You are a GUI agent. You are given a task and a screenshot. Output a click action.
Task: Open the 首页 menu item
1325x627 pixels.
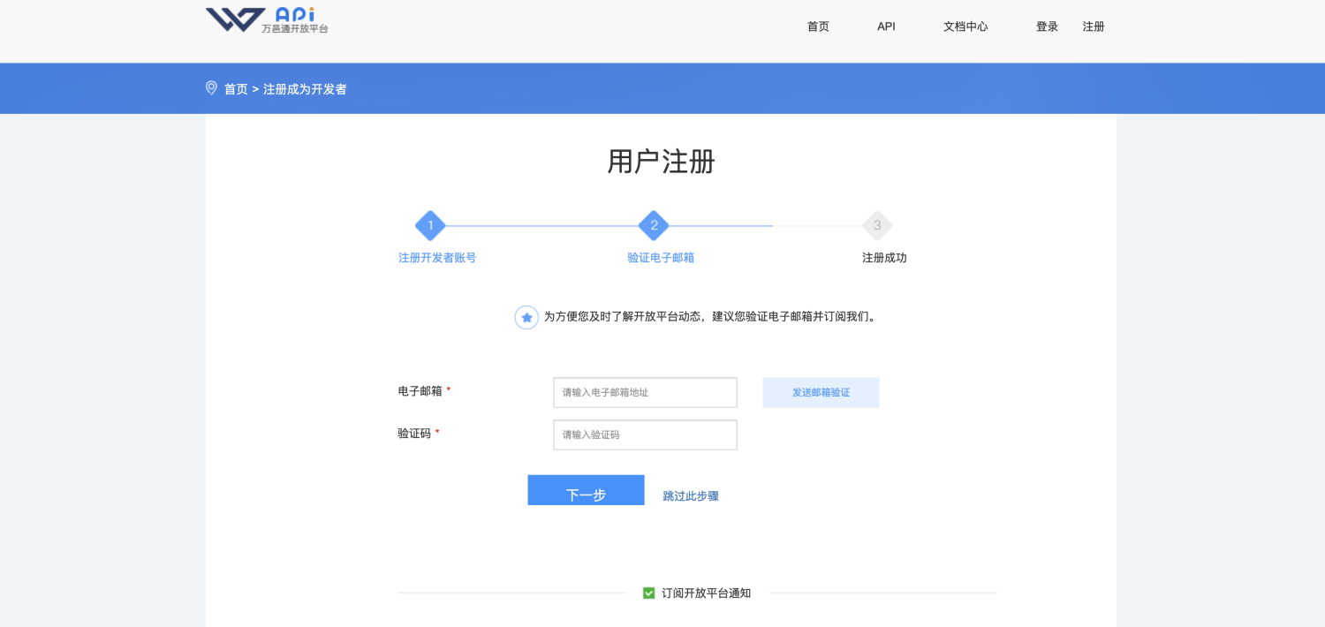(x=818, y=26)
